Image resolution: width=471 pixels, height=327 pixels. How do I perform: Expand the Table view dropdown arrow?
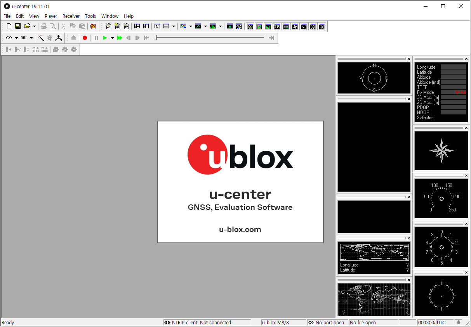[x=174, y=26]
